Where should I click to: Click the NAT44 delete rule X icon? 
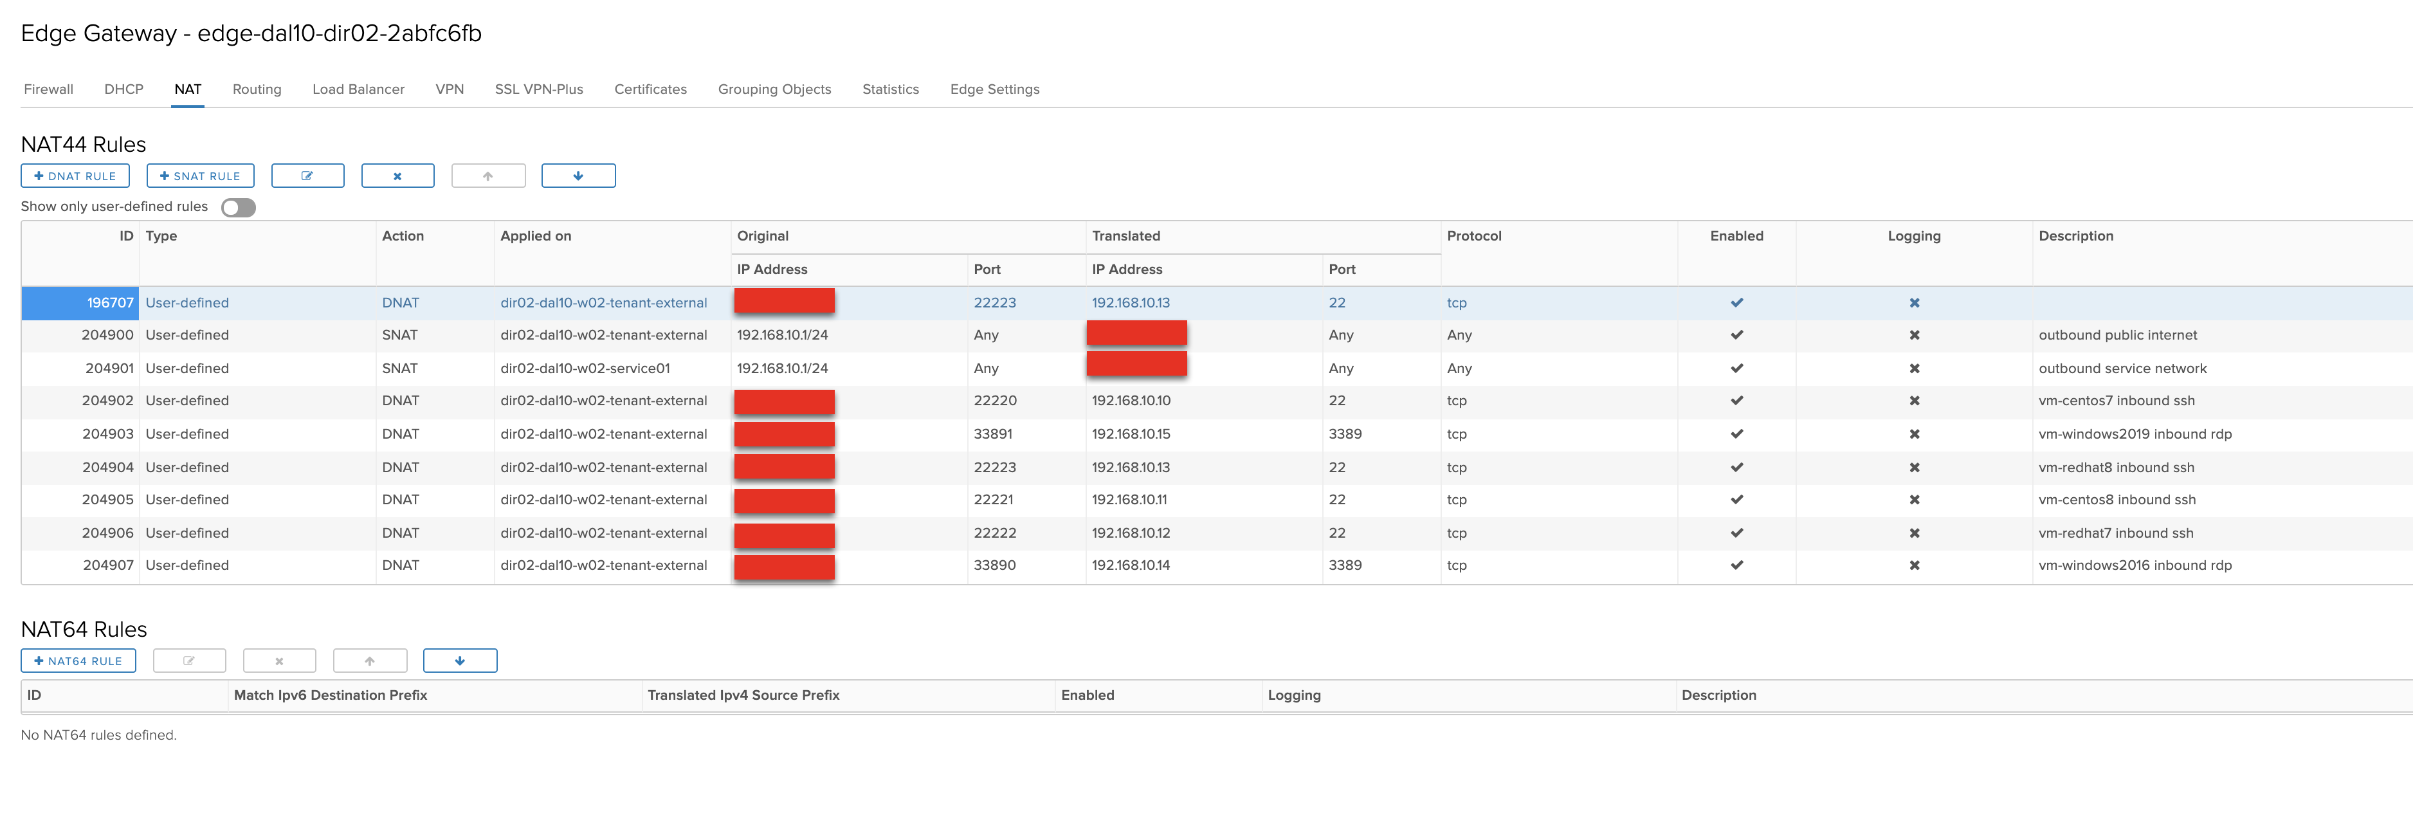[x=397, y=176]
